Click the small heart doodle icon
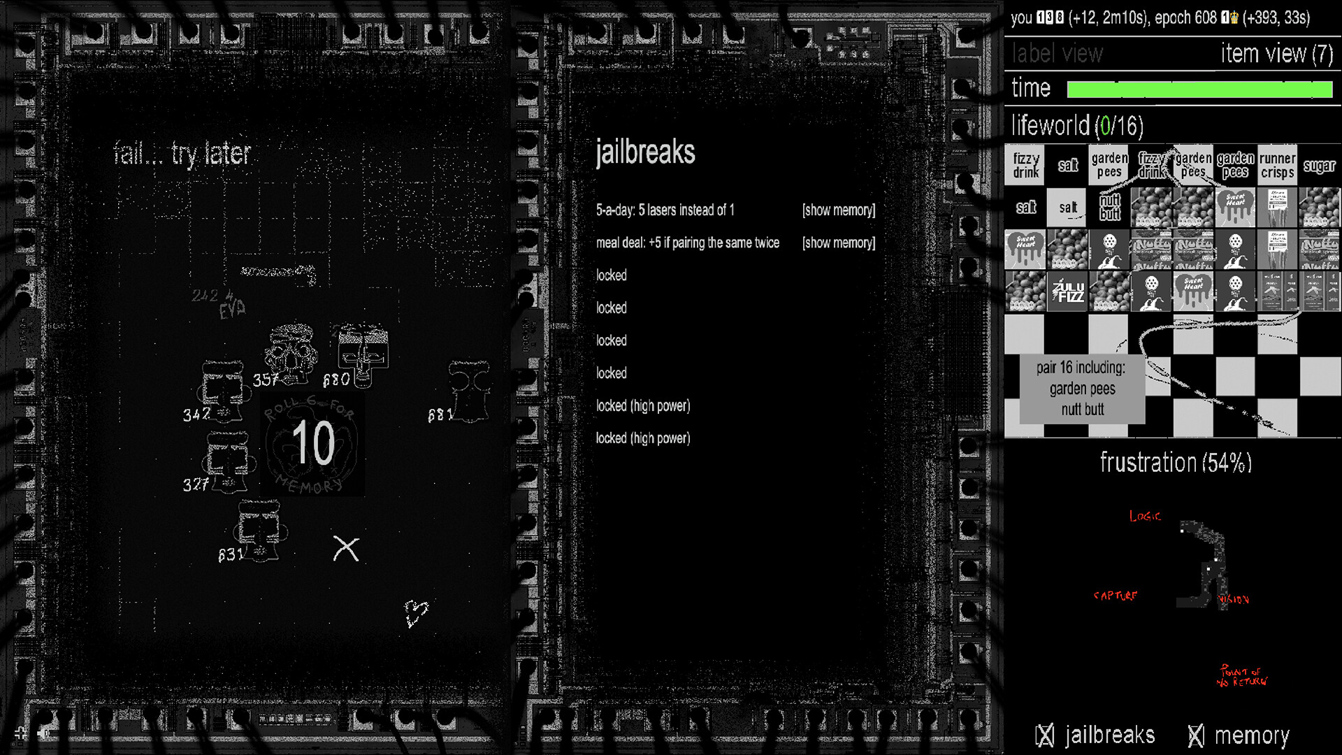The height and width of the screenshot is (755, 1342). tap(415, 612)
